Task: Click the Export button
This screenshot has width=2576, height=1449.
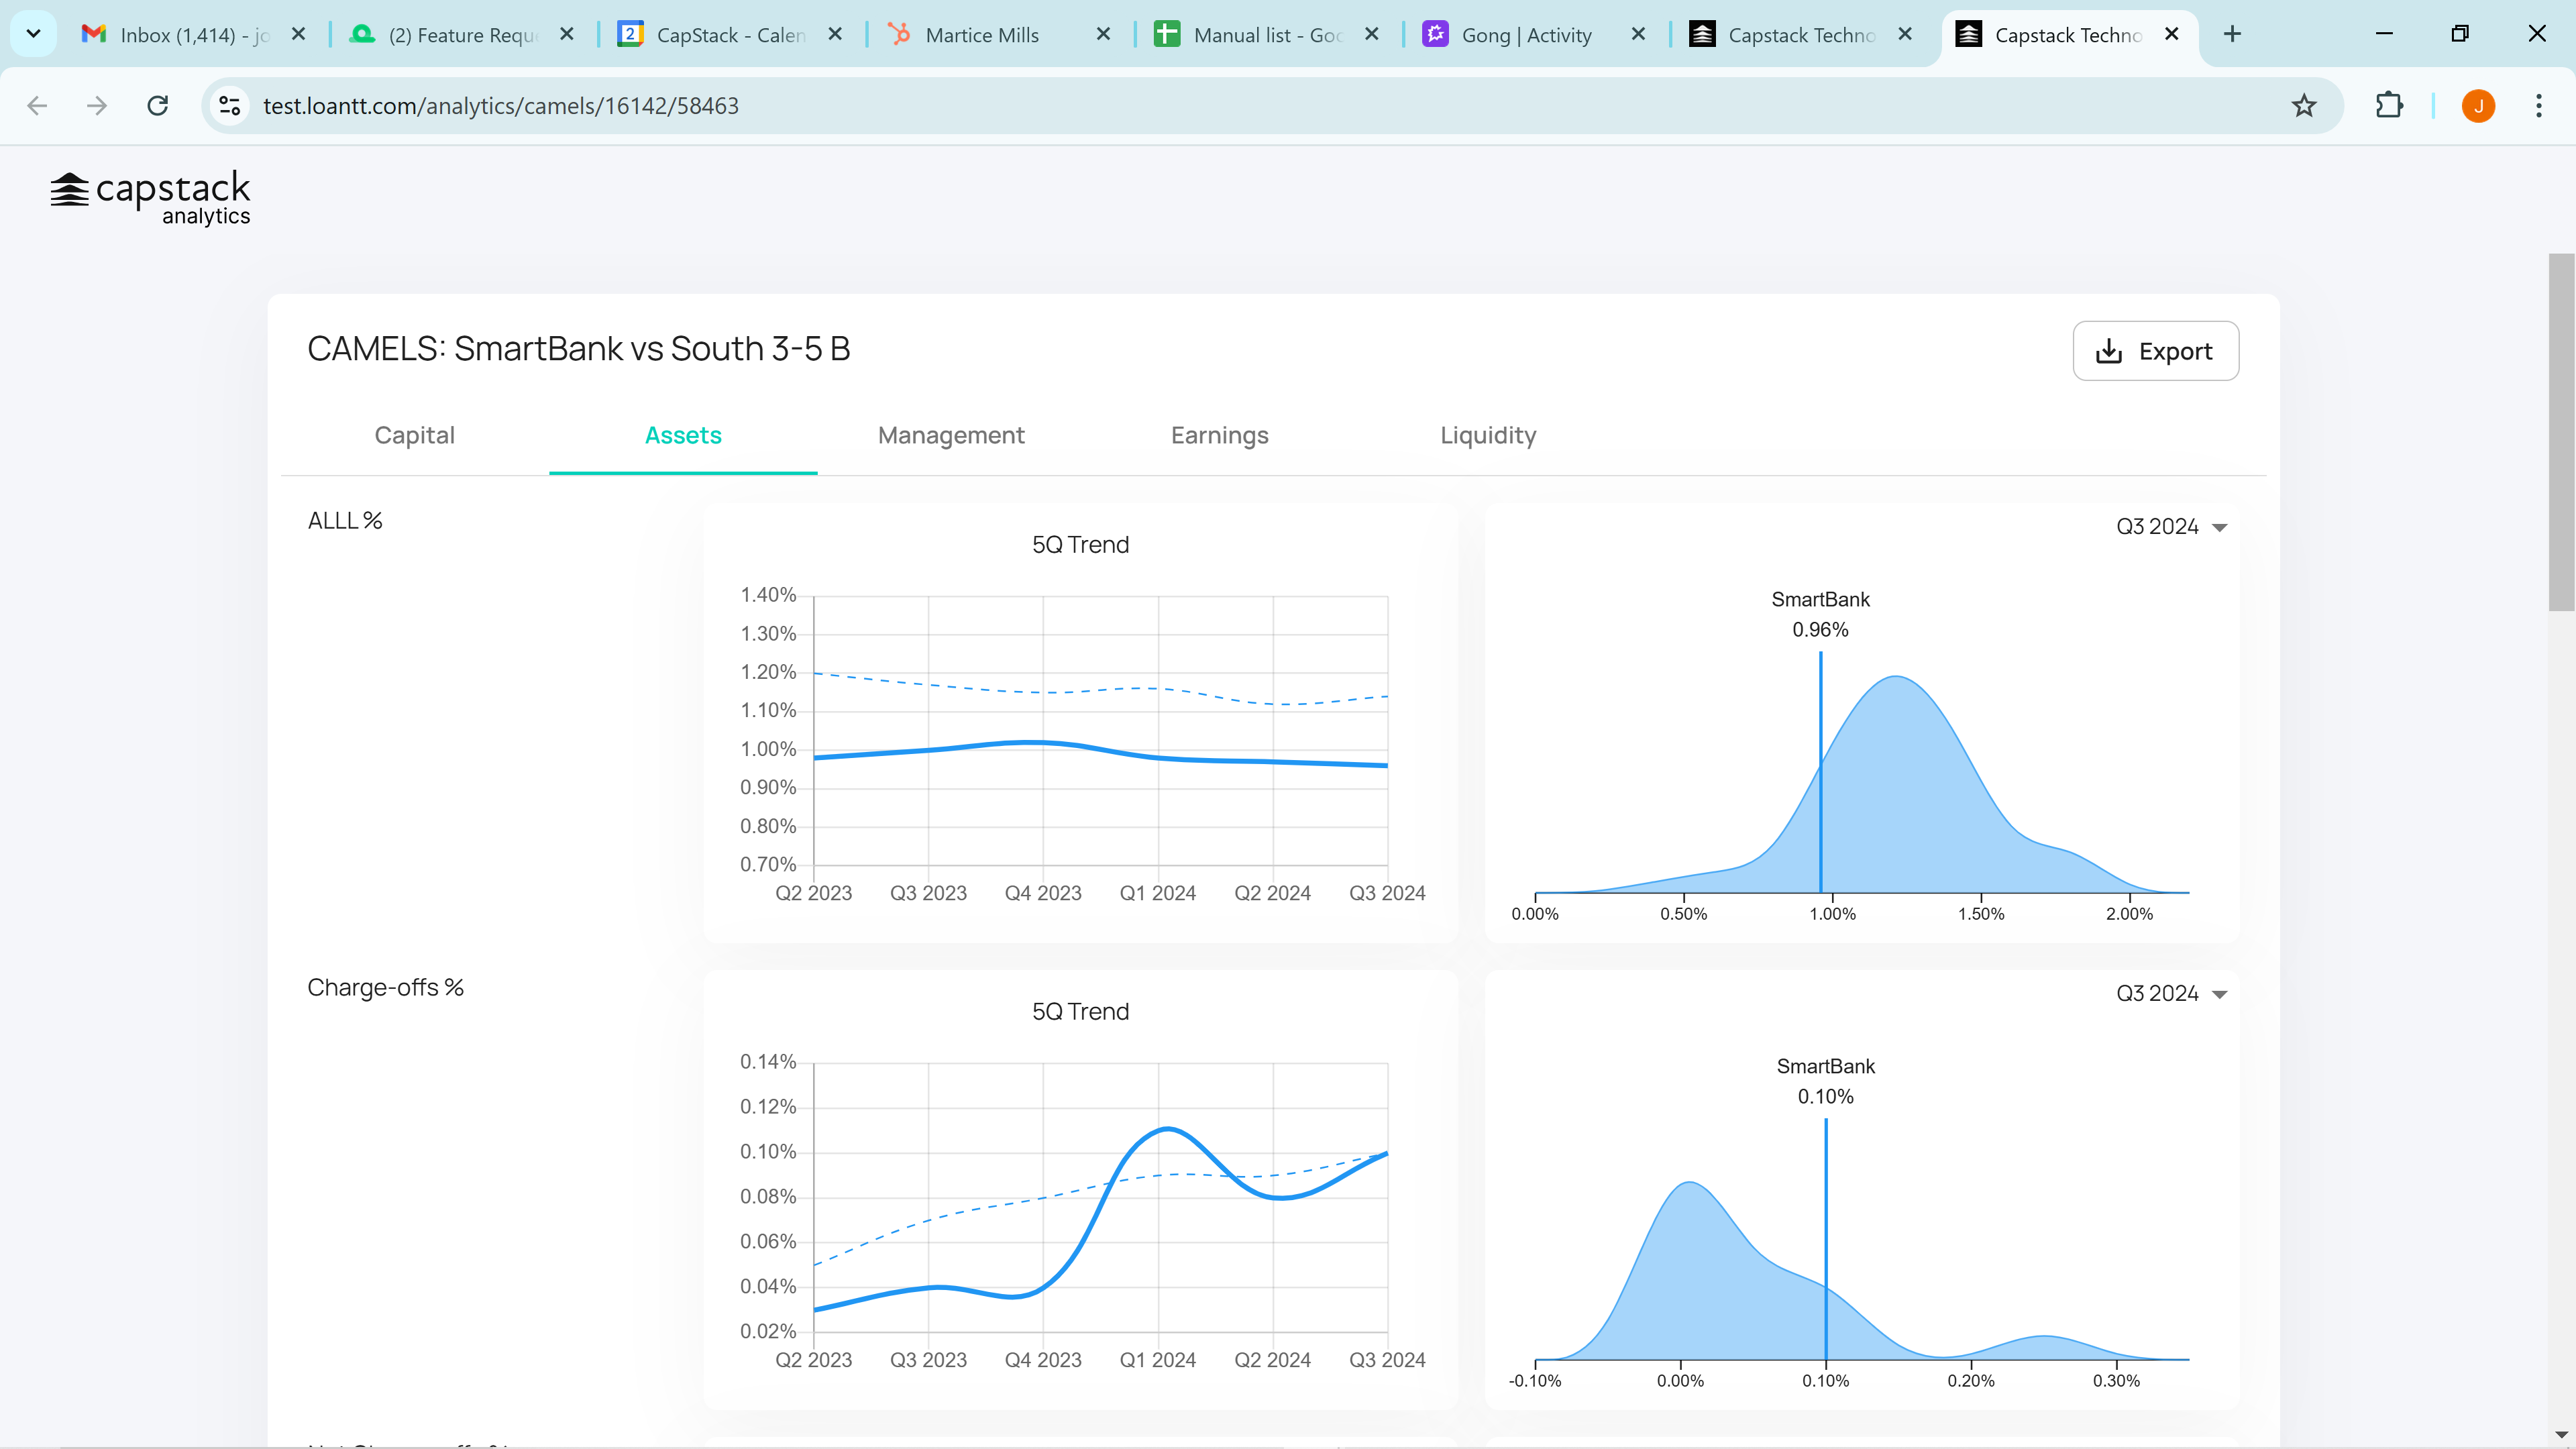Action: pyautogui.click(x=2156, y=351)
